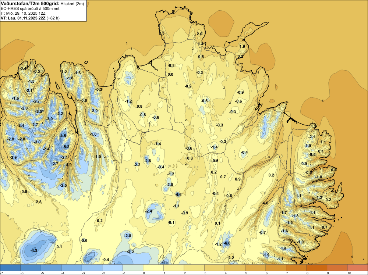This screenshot has width=368, height=275.
Task: Select the legend color swatch between 1 and 2
Action: (173, 268)
